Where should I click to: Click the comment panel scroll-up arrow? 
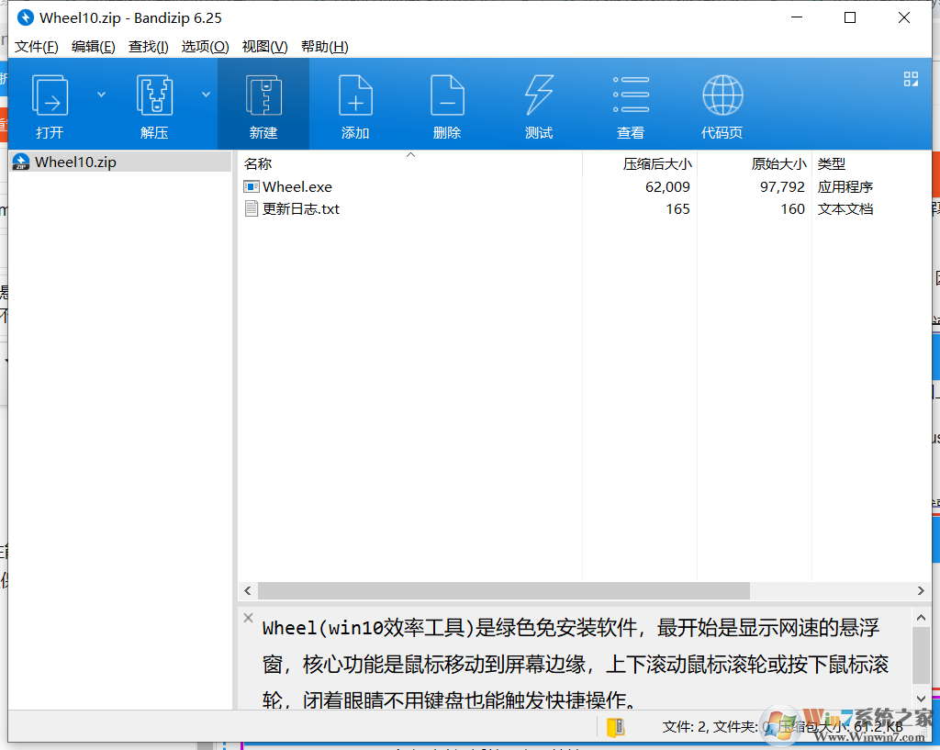(x=921, y=618)
